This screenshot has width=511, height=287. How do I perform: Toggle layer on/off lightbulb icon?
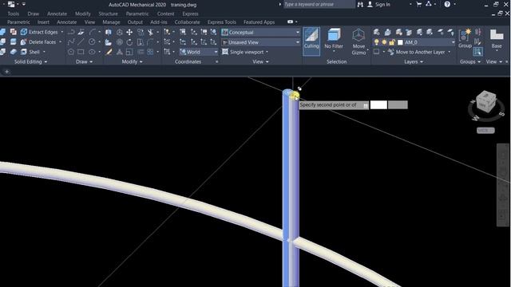pyautogui.click(x=376, y=42)
